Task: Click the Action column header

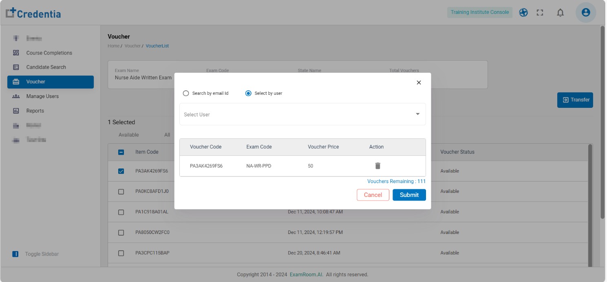Action: point(376,147)
